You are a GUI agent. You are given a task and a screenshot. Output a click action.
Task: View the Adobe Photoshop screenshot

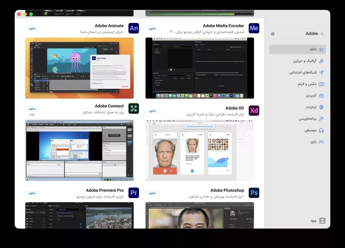coord(200,215)
